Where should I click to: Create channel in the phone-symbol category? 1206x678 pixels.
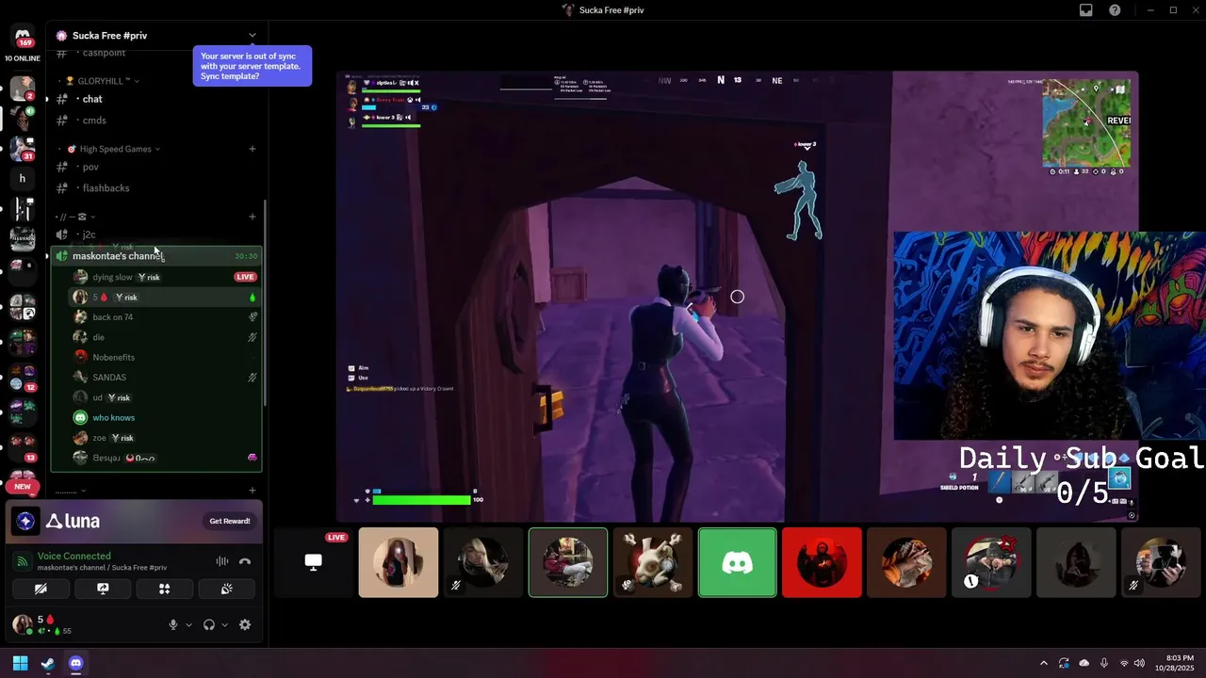252,217
